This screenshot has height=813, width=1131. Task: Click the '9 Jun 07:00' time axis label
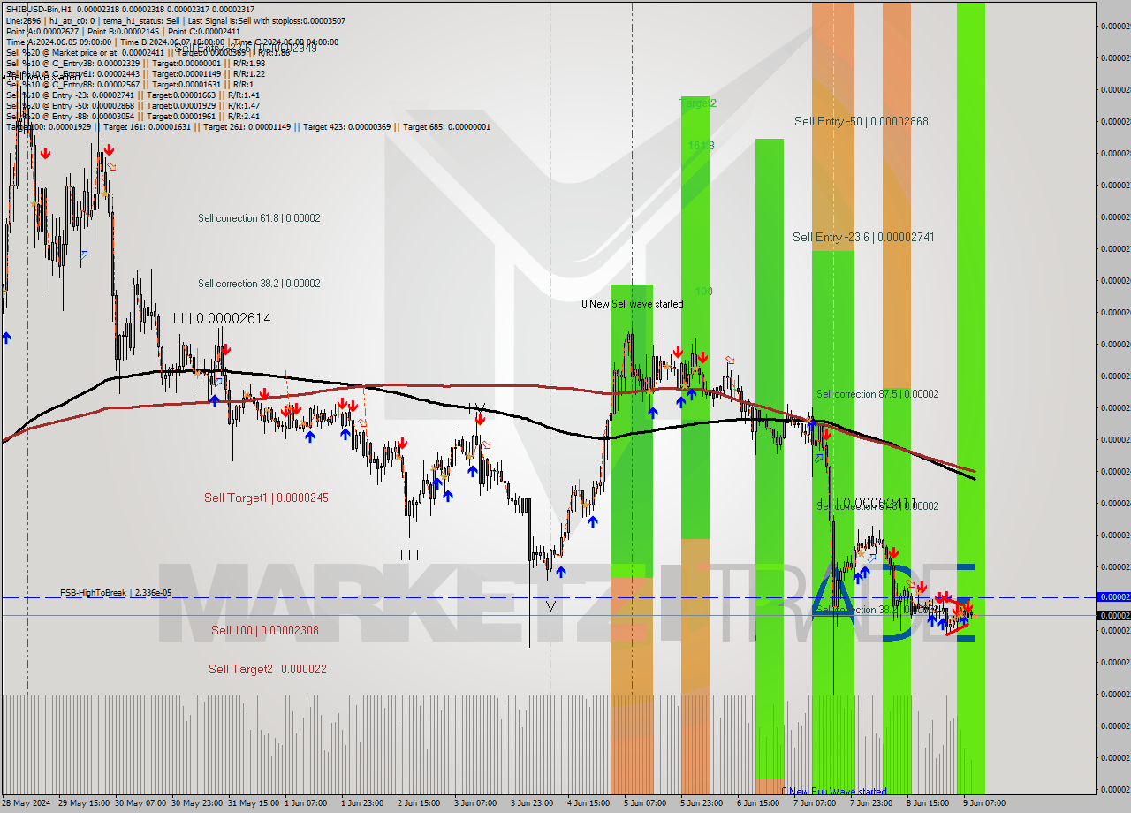(x=984, y=803)
